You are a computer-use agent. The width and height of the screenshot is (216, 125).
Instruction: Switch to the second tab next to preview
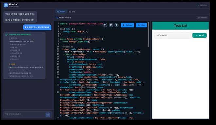tap(72, 12)
